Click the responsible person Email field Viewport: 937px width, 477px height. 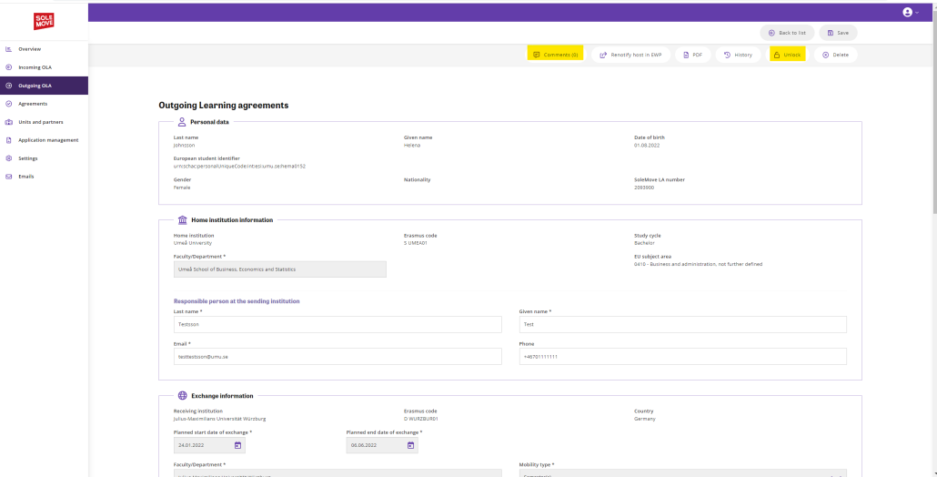click(337, 356)
